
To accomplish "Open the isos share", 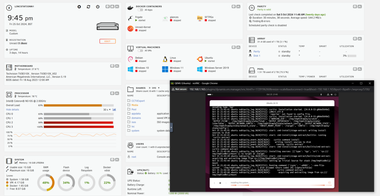I will click(x=134, y=122).
